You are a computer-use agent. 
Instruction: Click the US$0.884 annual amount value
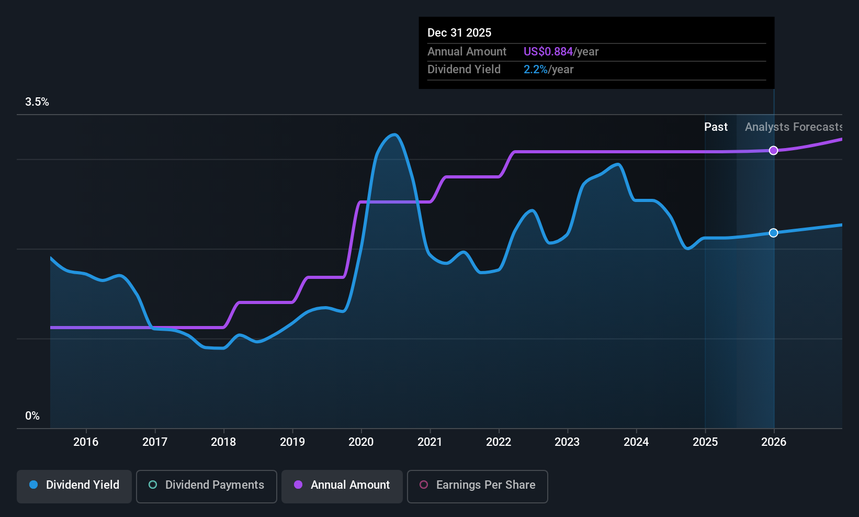[x=548, y=52]
